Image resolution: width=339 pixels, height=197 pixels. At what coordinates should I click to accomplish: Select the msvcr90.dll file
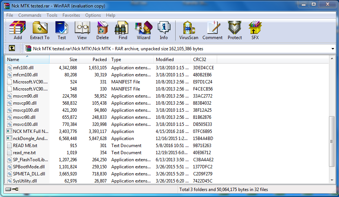click(24, 117)
